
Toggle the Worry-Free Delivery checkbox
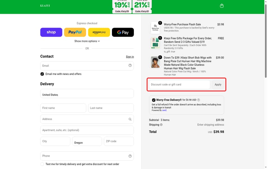pos(154,100)
